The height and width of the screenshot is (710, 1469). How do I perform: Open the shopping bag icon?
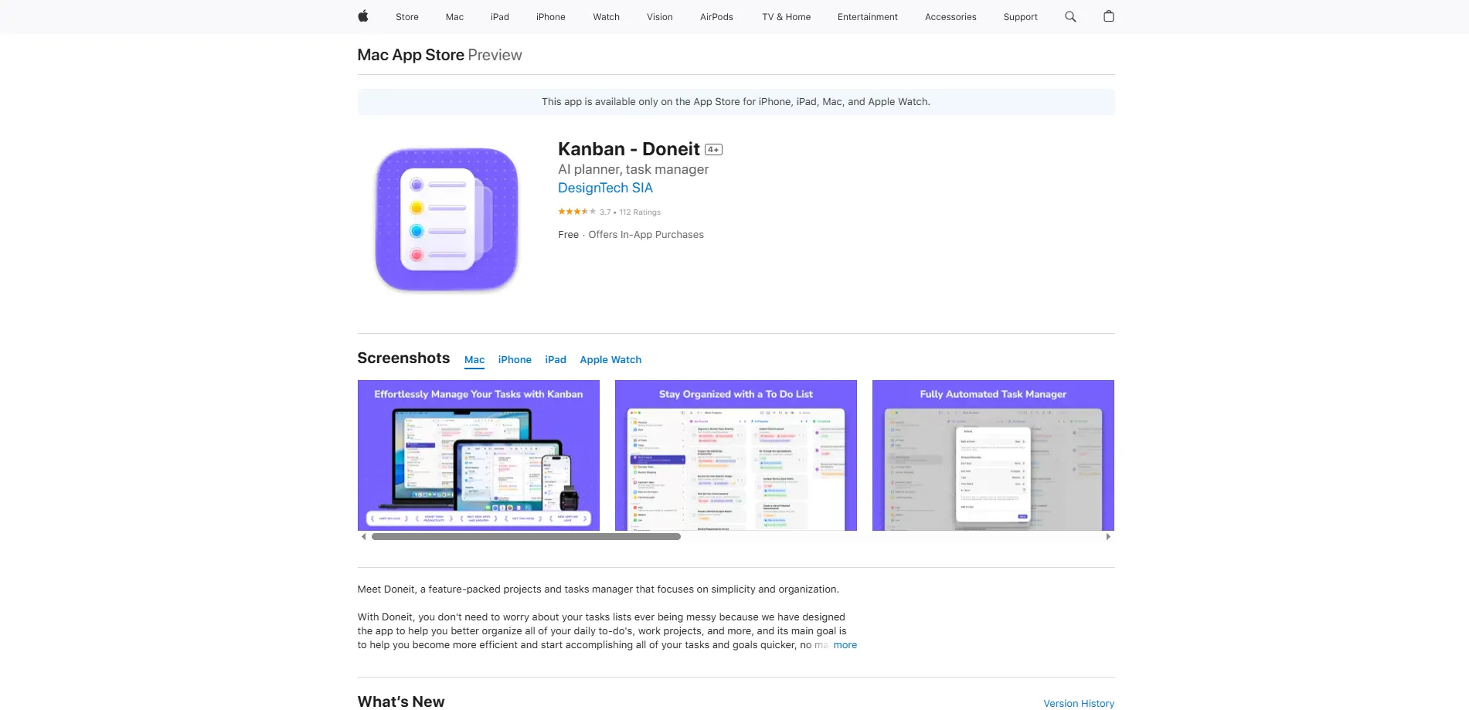click(1108, 16)
